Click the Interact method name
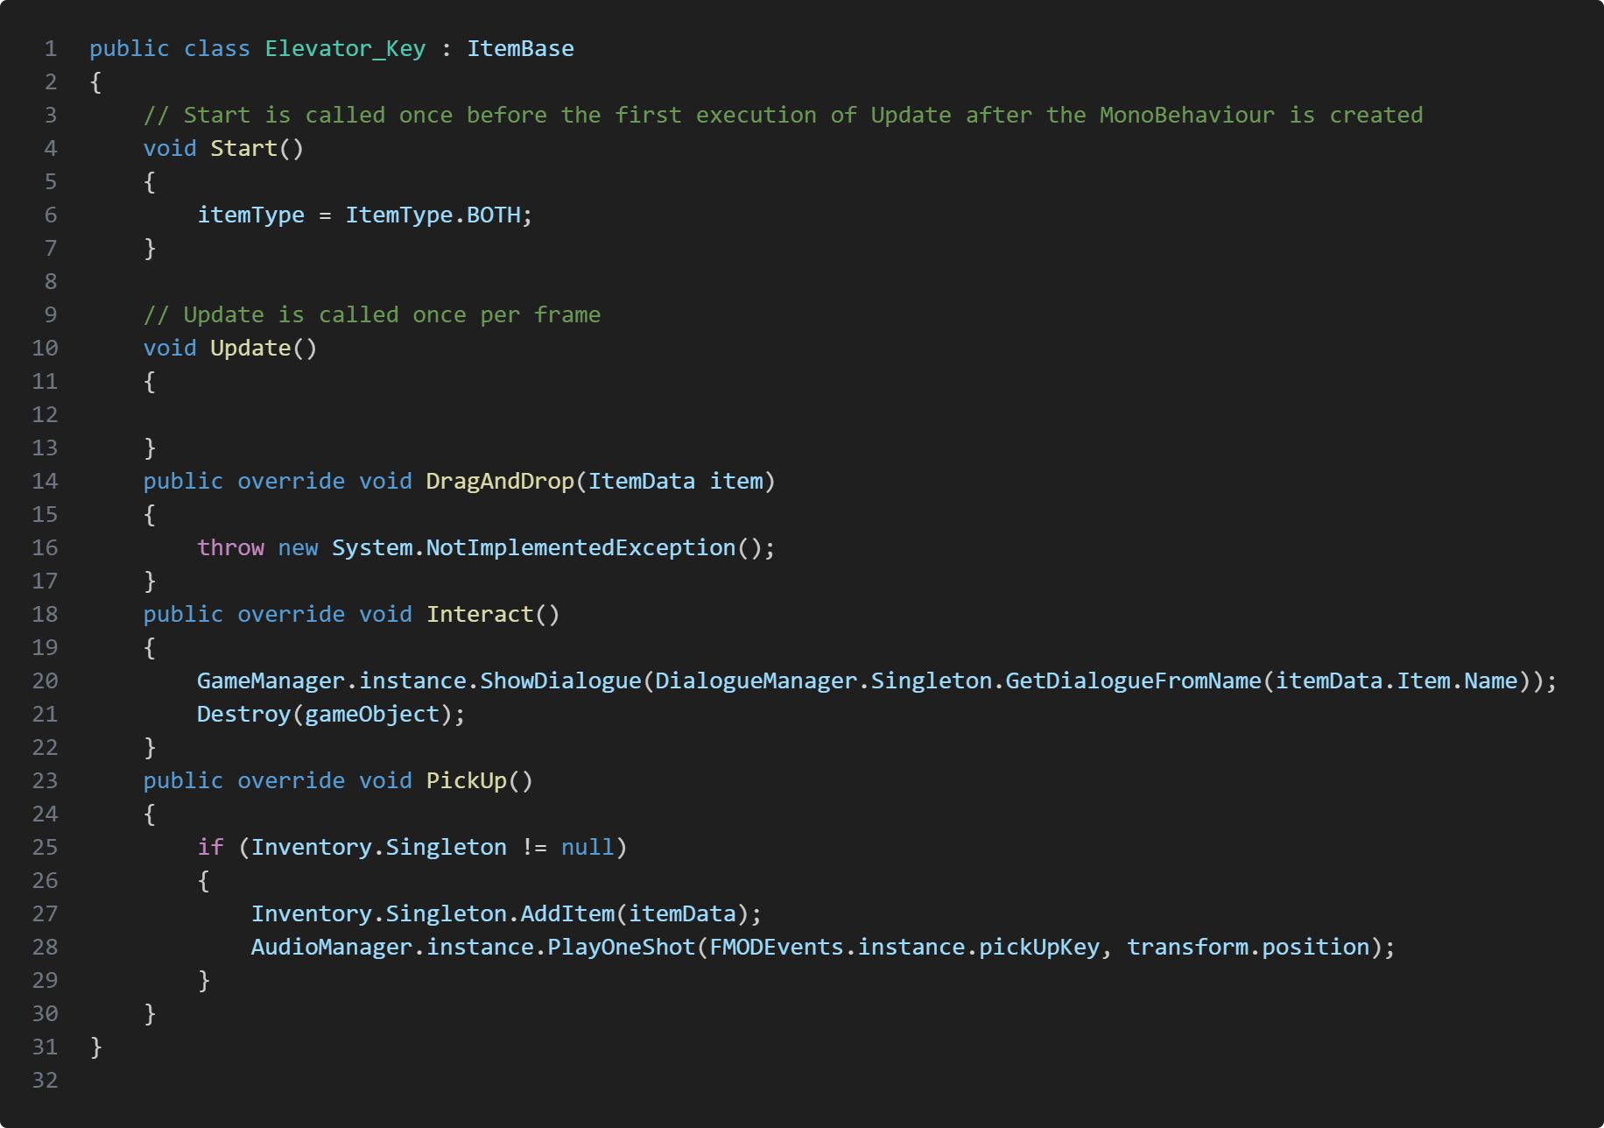The height and width of the screenshot is (1128, 1604). (480, 615)
